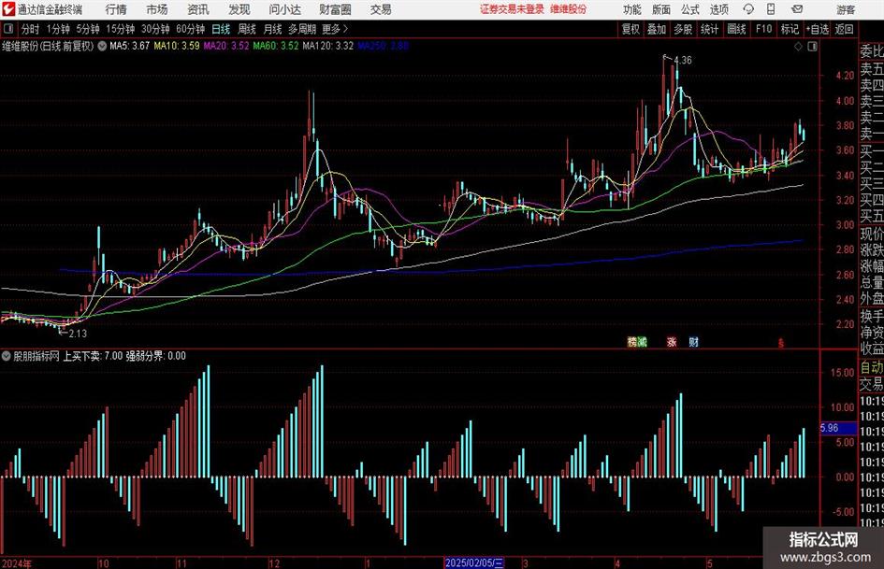
Task: Click the 多股 multi-stock button
Action: [683, 29]
